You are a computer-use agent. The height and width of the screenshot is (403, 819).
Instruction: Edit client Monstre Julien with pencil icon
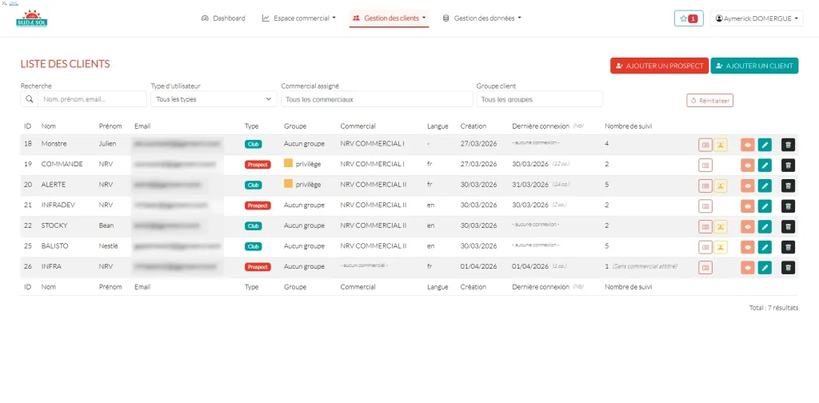click(x=765, y=145)
